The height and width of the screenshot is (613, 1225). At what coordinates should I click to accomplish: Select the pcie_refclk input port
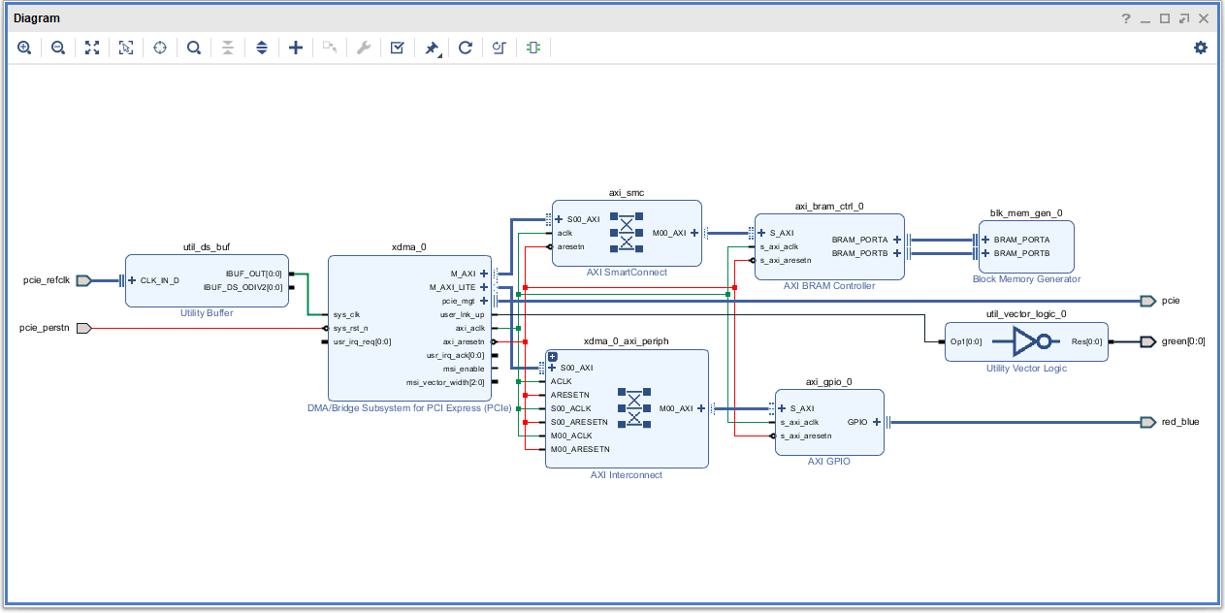[82, 280]
